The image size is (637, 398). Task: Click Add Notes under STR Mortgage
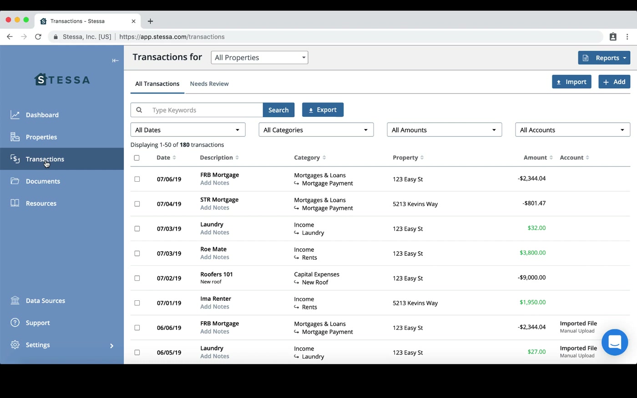[x=215, y=208]
